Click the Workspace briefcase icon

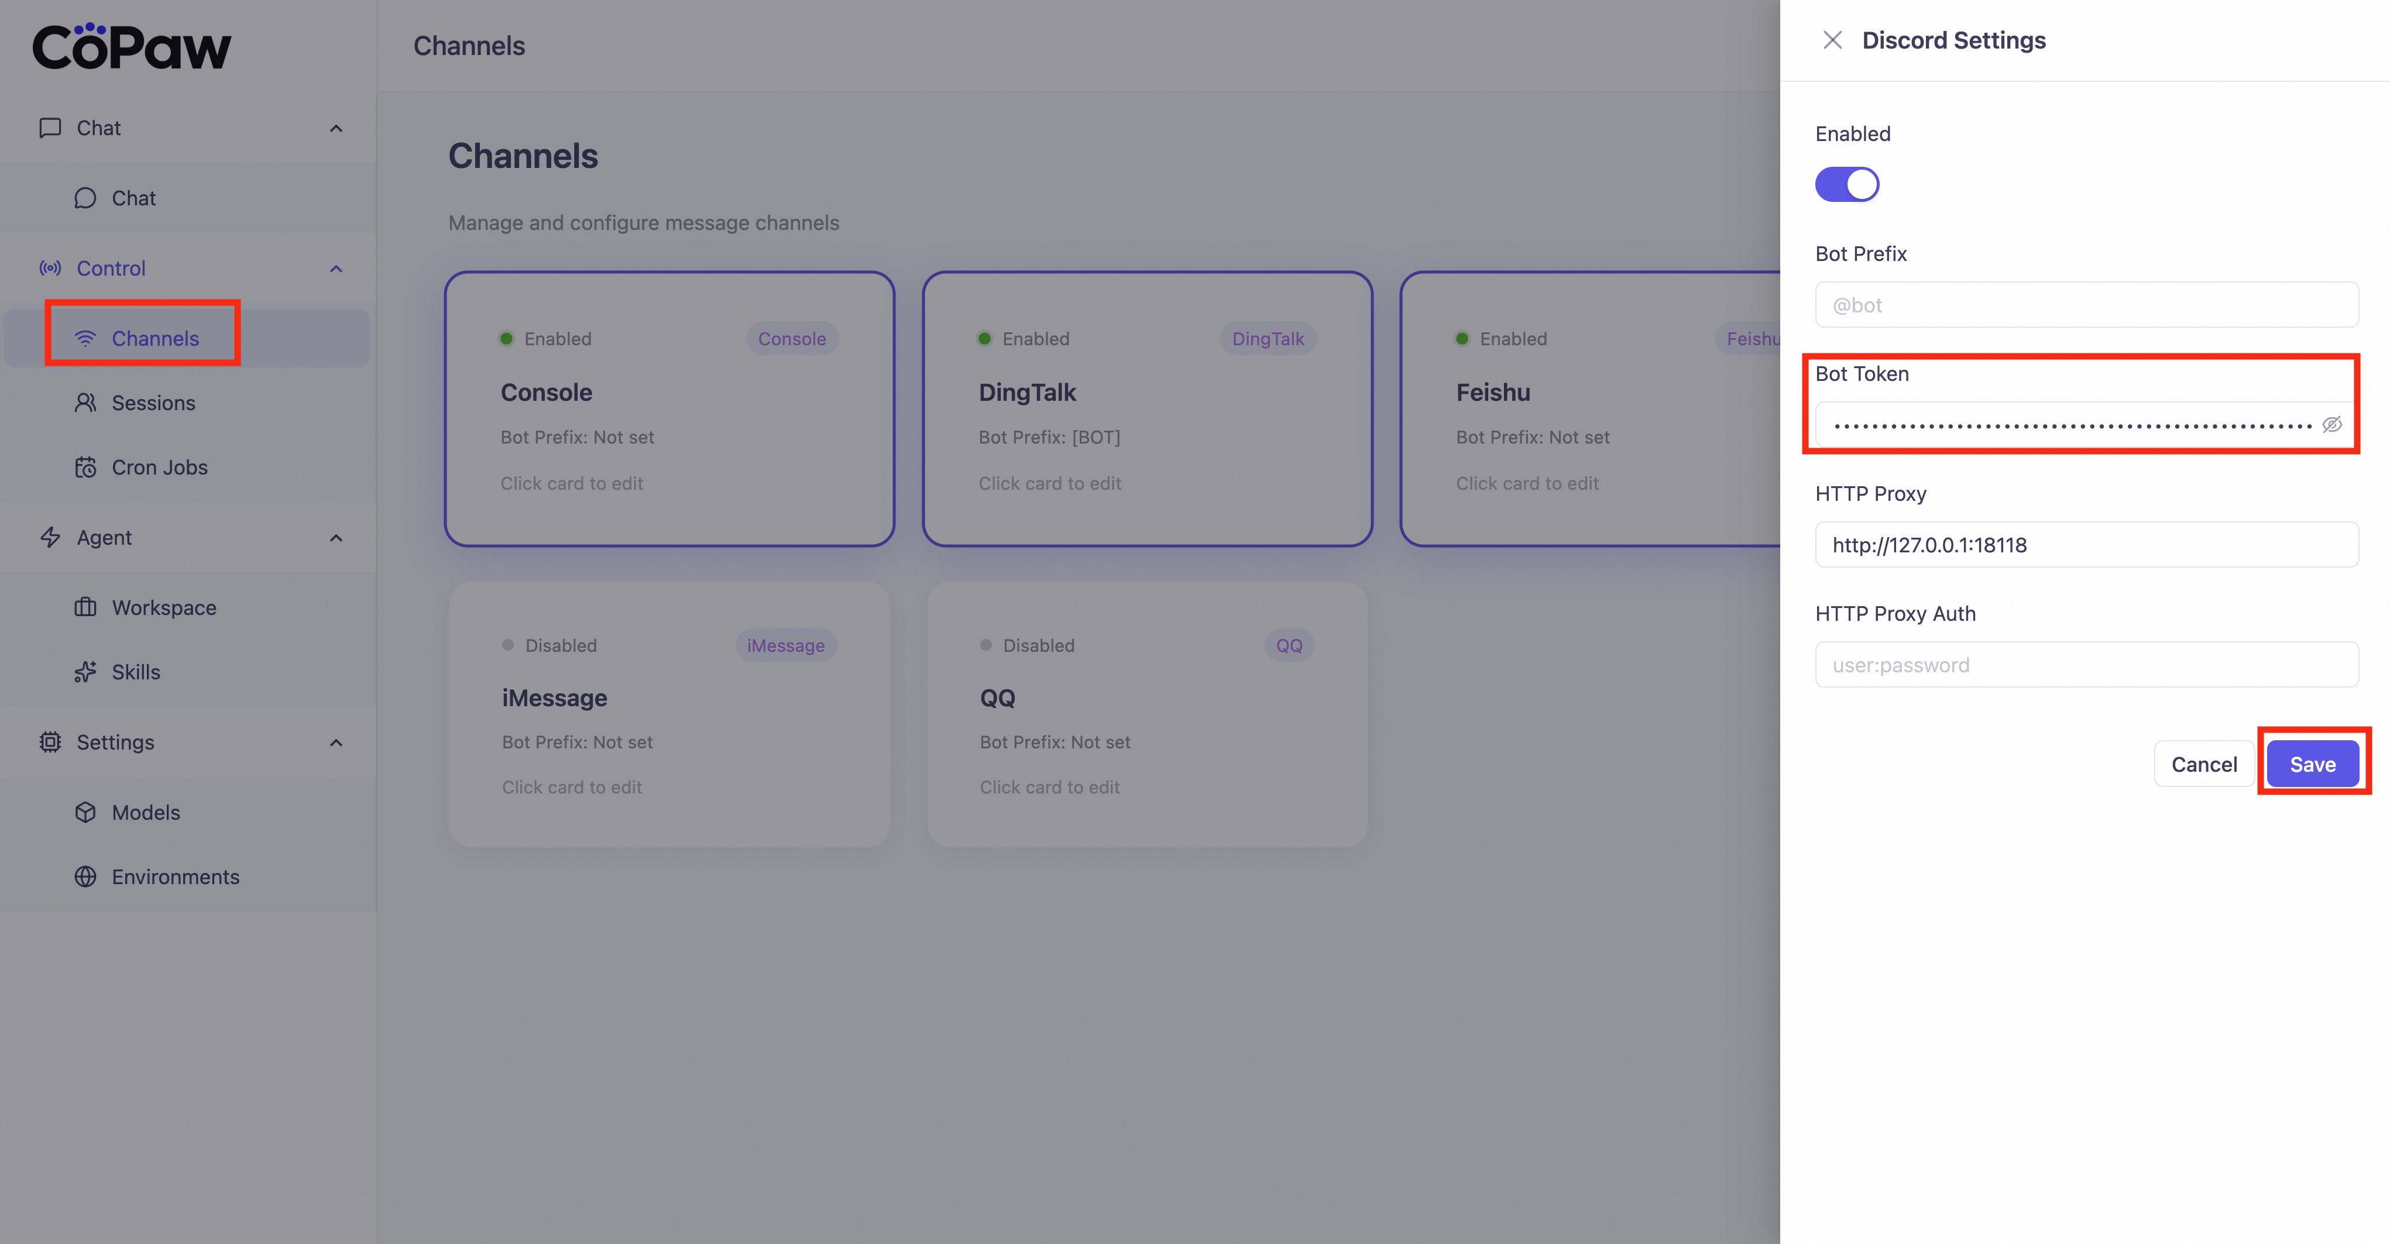coord(85,607)
